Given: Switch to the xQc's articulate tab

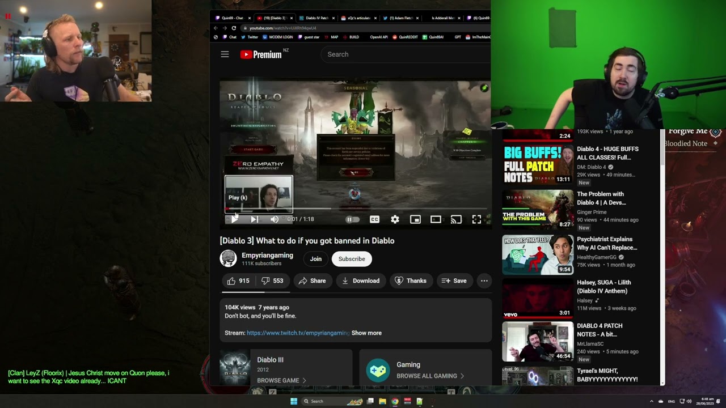Looking at the screenshot, I should point(358,18).
